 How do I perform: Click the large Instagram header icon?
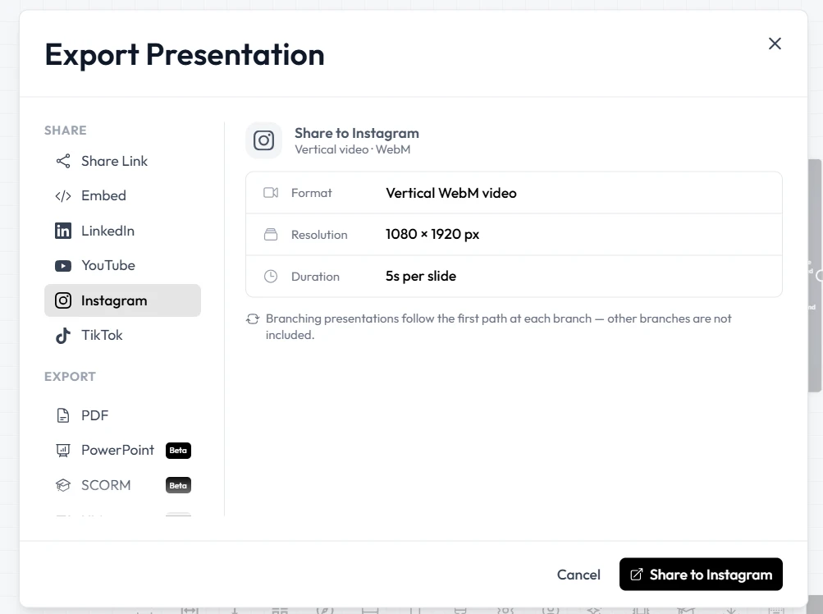click(263, 140)
